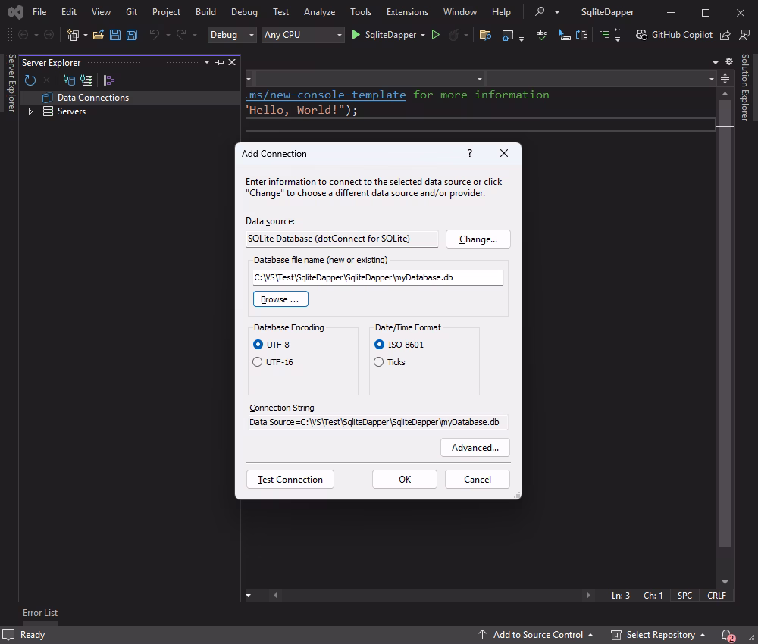
Task: Refresh the Server Explorer connections
Action: click(29, 80)
